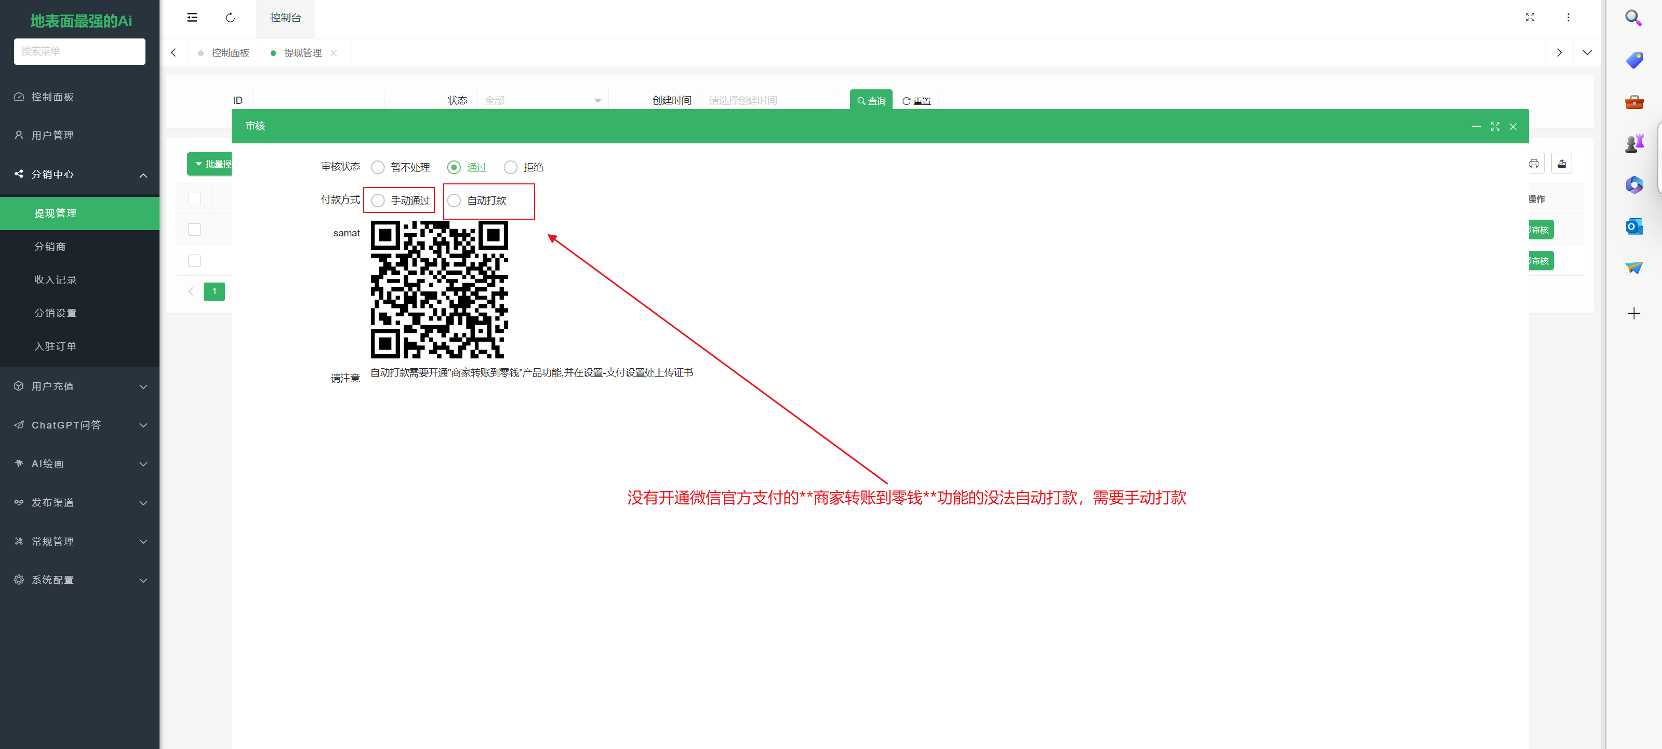Focus the 搜索菜单 search field

pyautogui.click(x=79, y=51)
